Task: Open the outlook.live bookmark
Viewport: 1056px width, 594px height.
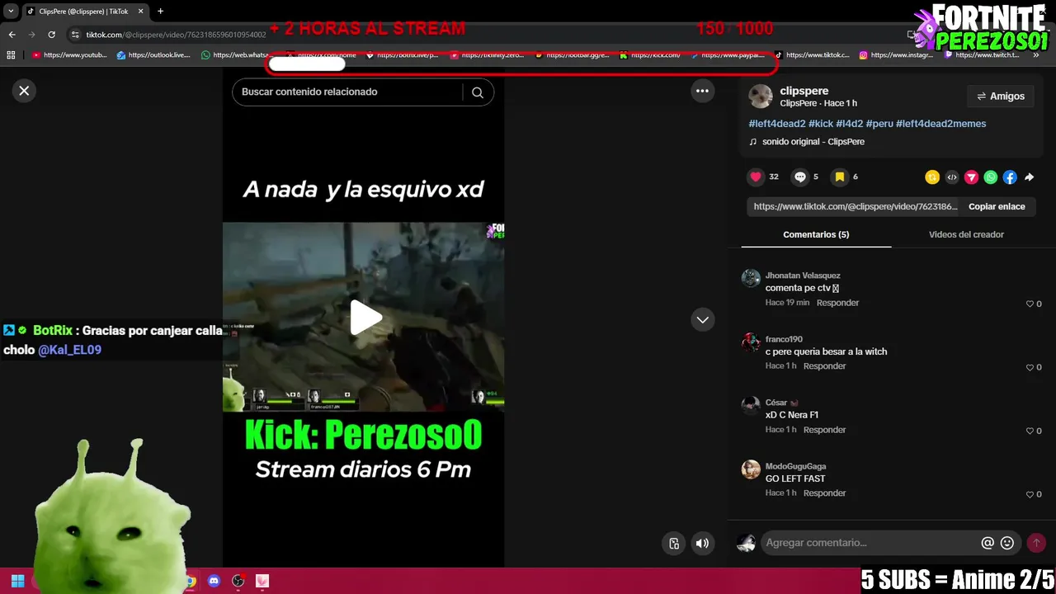Action: 153,55
